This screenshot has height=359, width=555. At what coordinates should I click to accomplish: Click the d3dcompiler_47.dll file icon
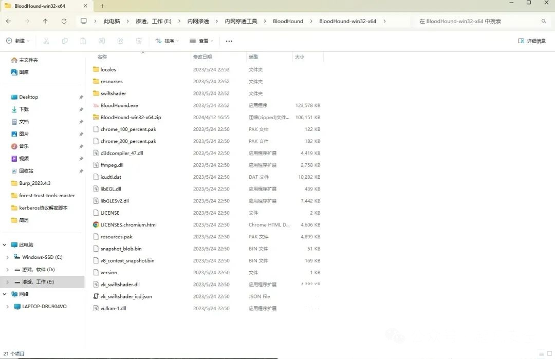(x=96, y=153)
